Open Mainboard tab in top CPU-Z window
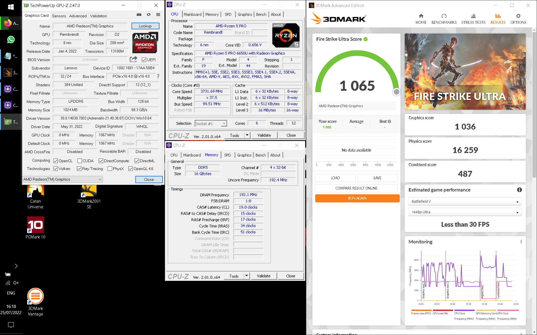This screenshot has width=537, height=335. pyautogui.click(x=192, y=15)
